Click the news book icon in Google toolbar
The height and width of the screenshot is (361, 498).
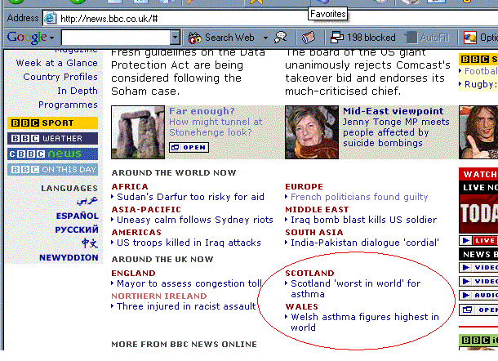308,38
